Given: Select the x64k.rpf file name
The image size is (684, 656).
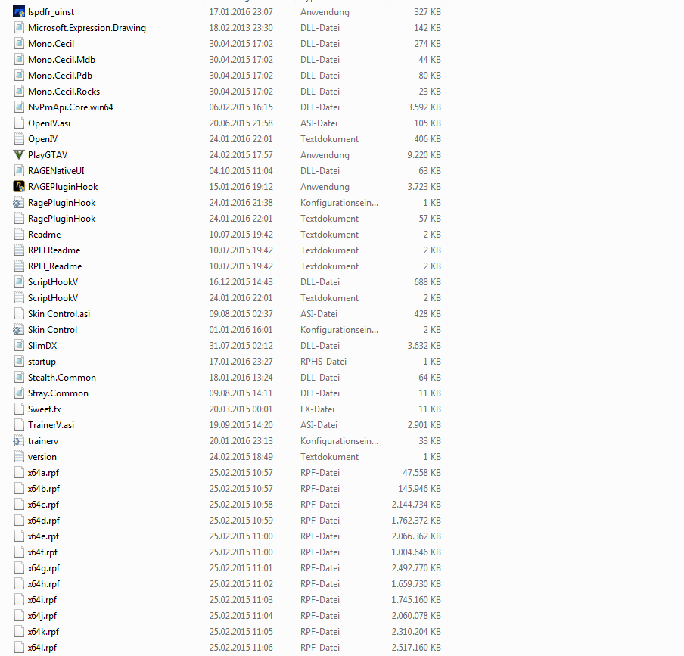Looking at the screenshot, I should [x=43, y=632].
